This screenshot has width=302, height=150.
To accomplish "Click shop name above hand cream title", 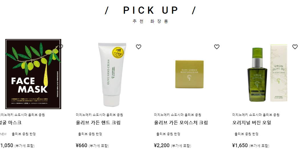I will [99, 115].
